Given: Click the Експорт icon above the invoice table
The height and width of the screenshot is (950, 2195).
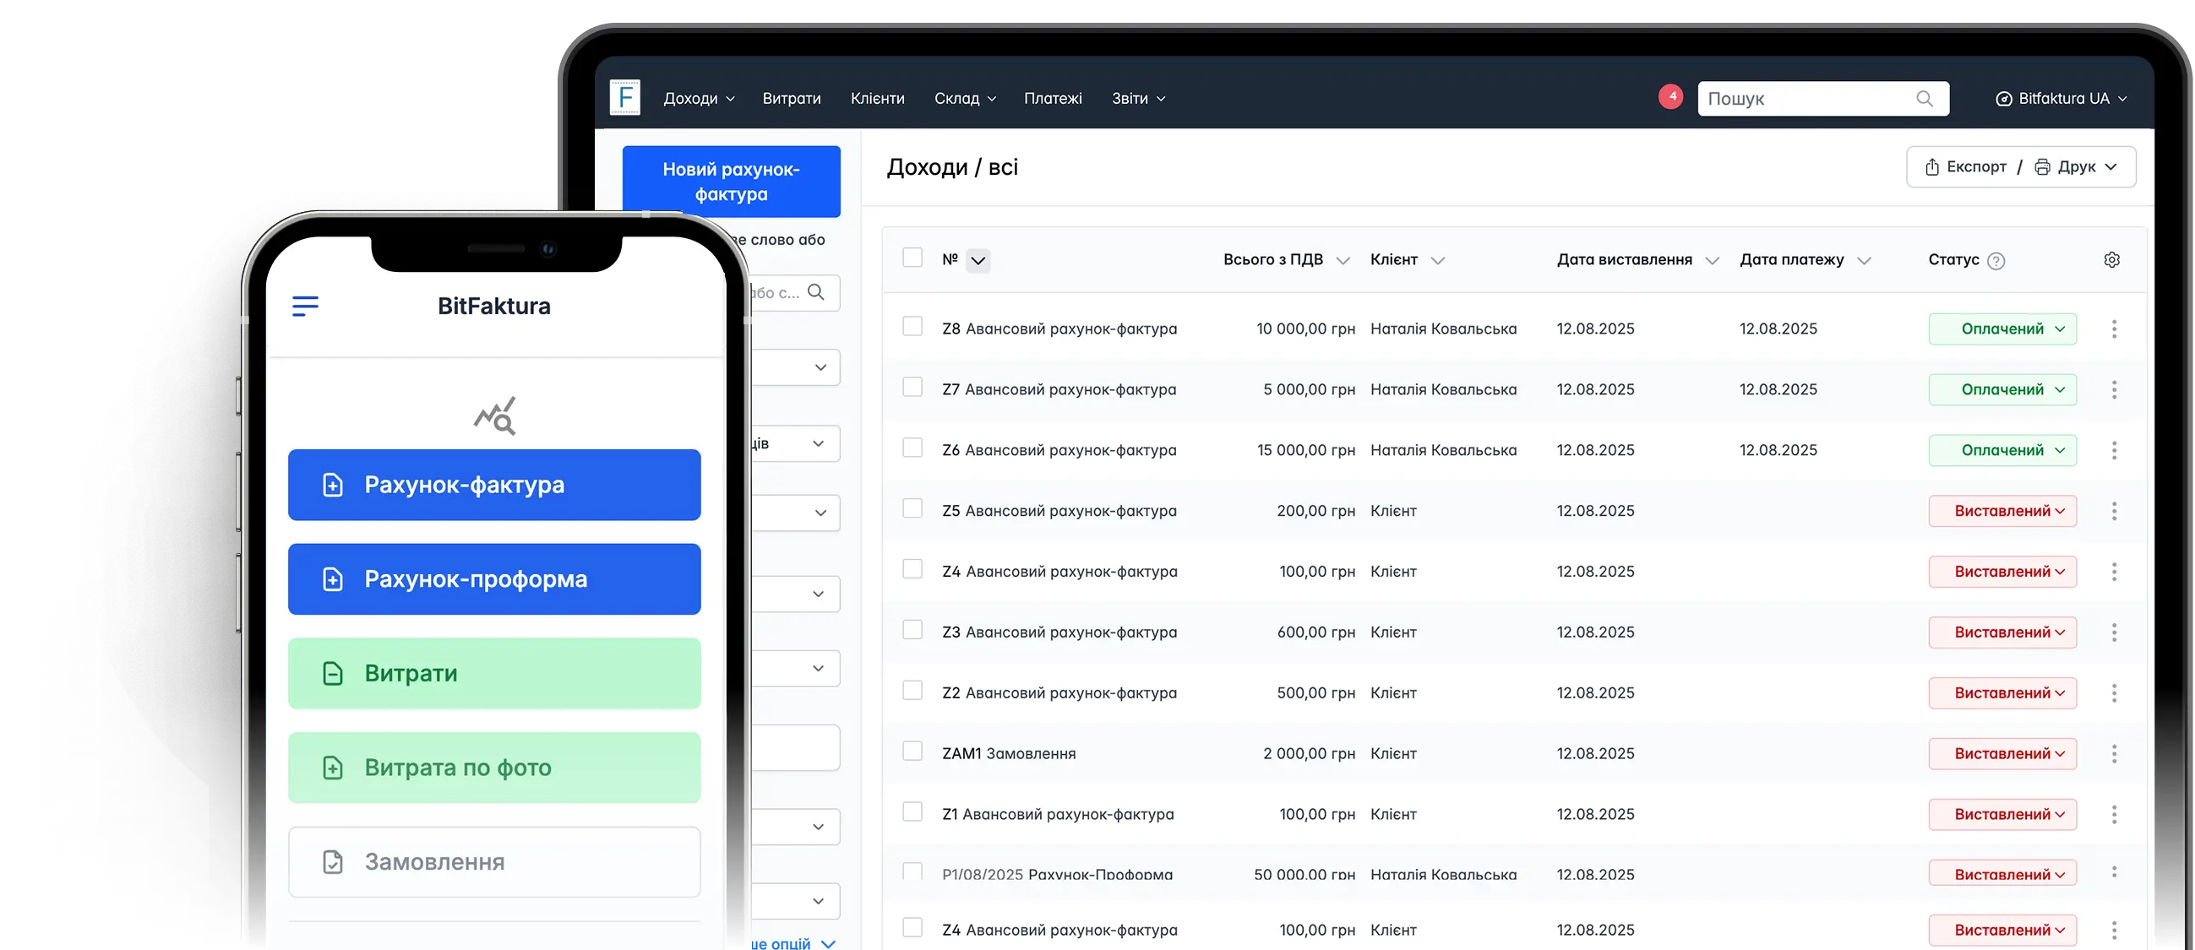Looking at the screenshot, I should tap(1931, 166).
